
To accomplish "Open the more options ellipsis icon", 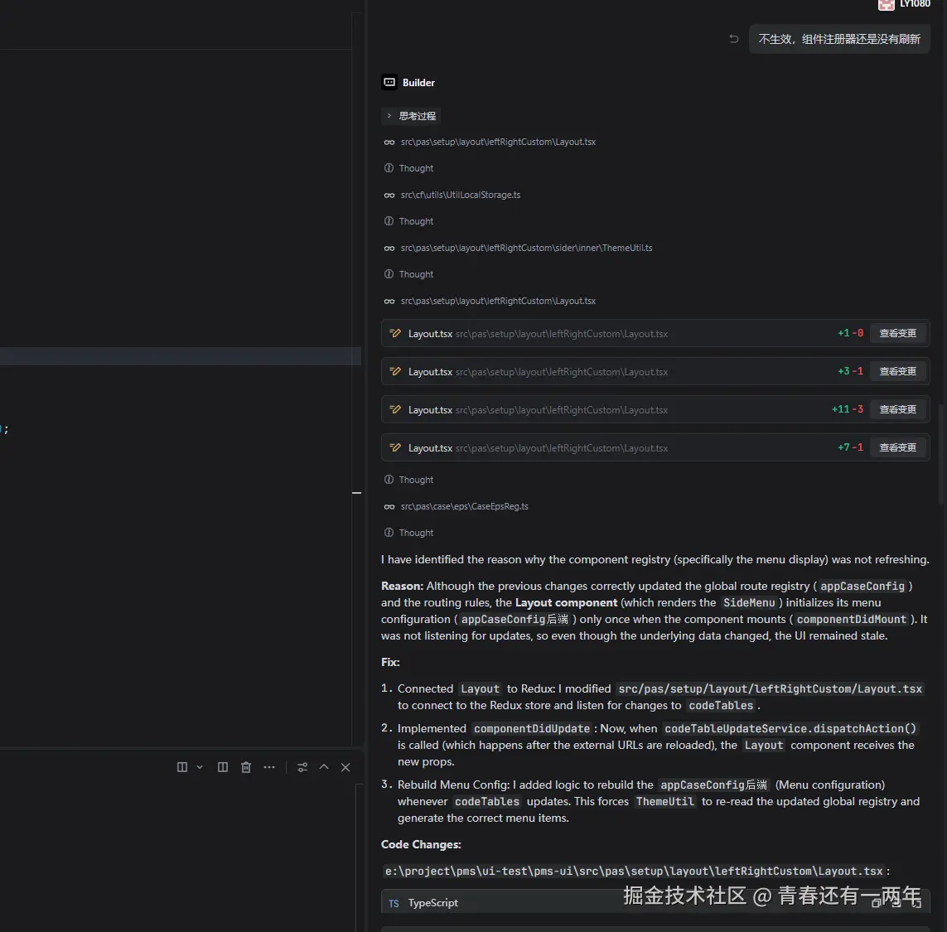I will point(269,767).
